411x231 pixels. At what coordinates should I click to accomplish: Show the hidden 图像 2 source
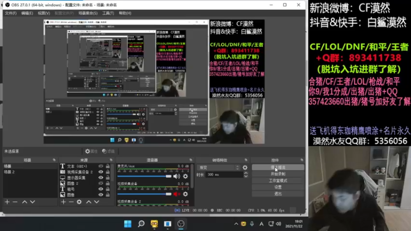(101, 183)
